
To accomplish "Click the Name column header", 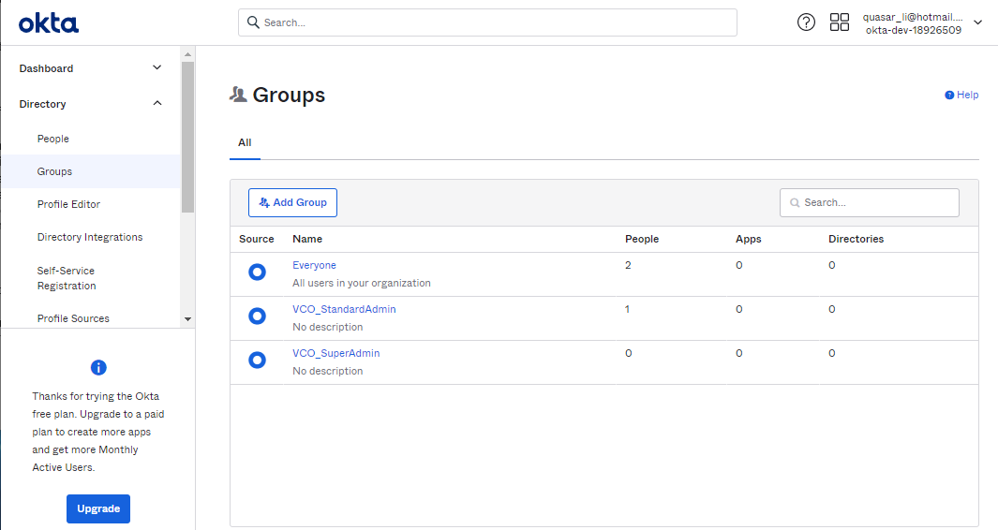I will click(x=307, y=239).
